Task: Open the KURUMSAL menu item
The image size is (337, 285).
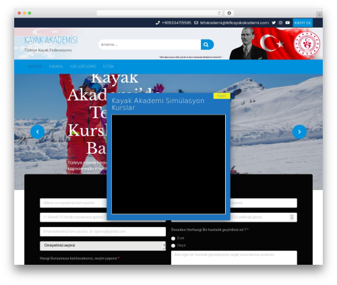Action: click(56, 67)
